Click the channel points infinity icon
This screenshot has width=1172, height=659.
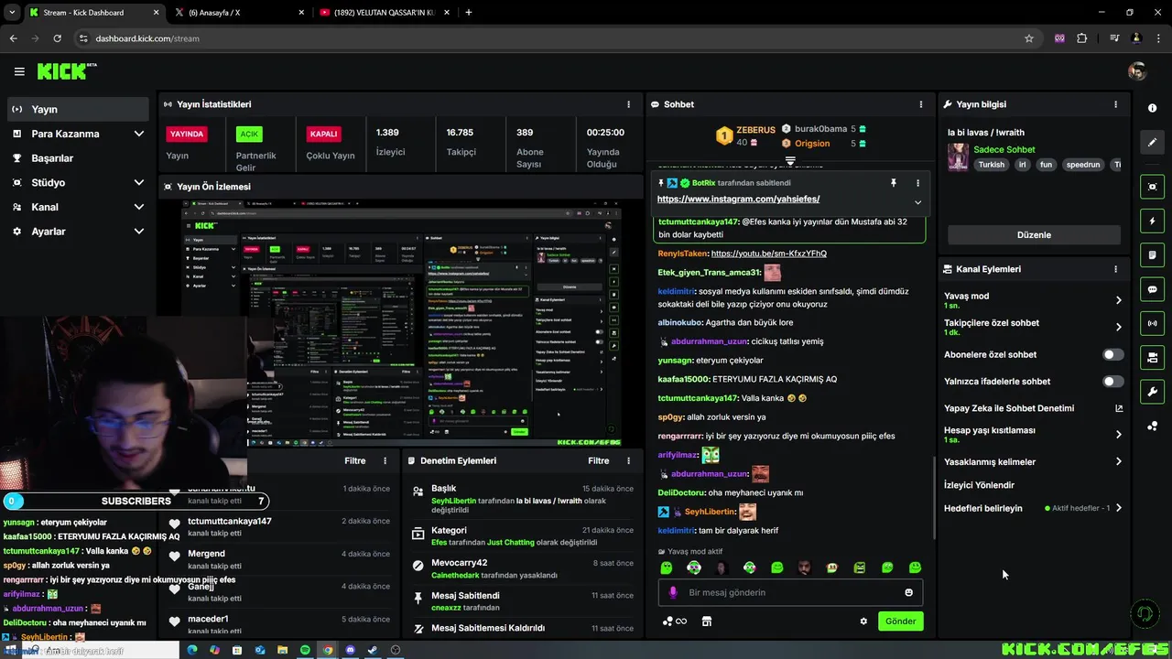coord(675,621)
